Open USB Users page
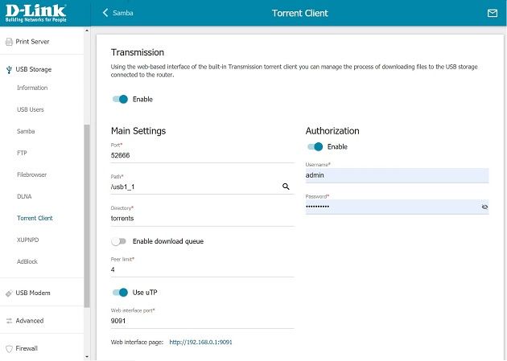Viewport: 507px width, 361px height. point(31,109)
